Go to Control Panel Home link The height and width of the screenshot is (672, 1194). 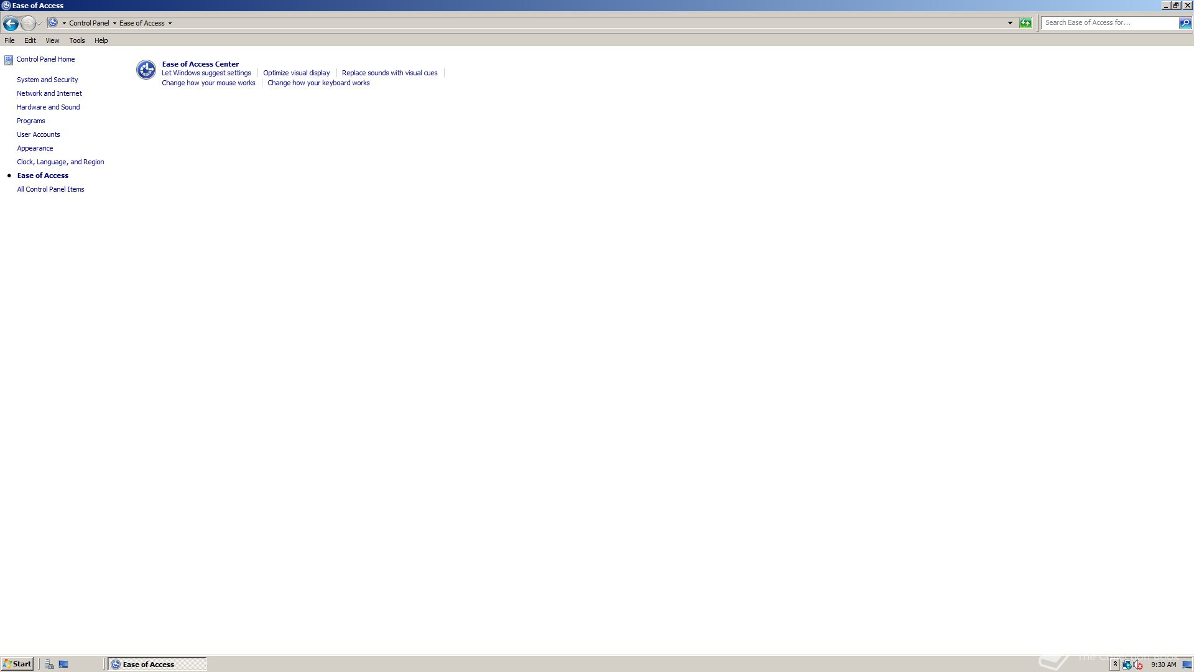[45, 59]
